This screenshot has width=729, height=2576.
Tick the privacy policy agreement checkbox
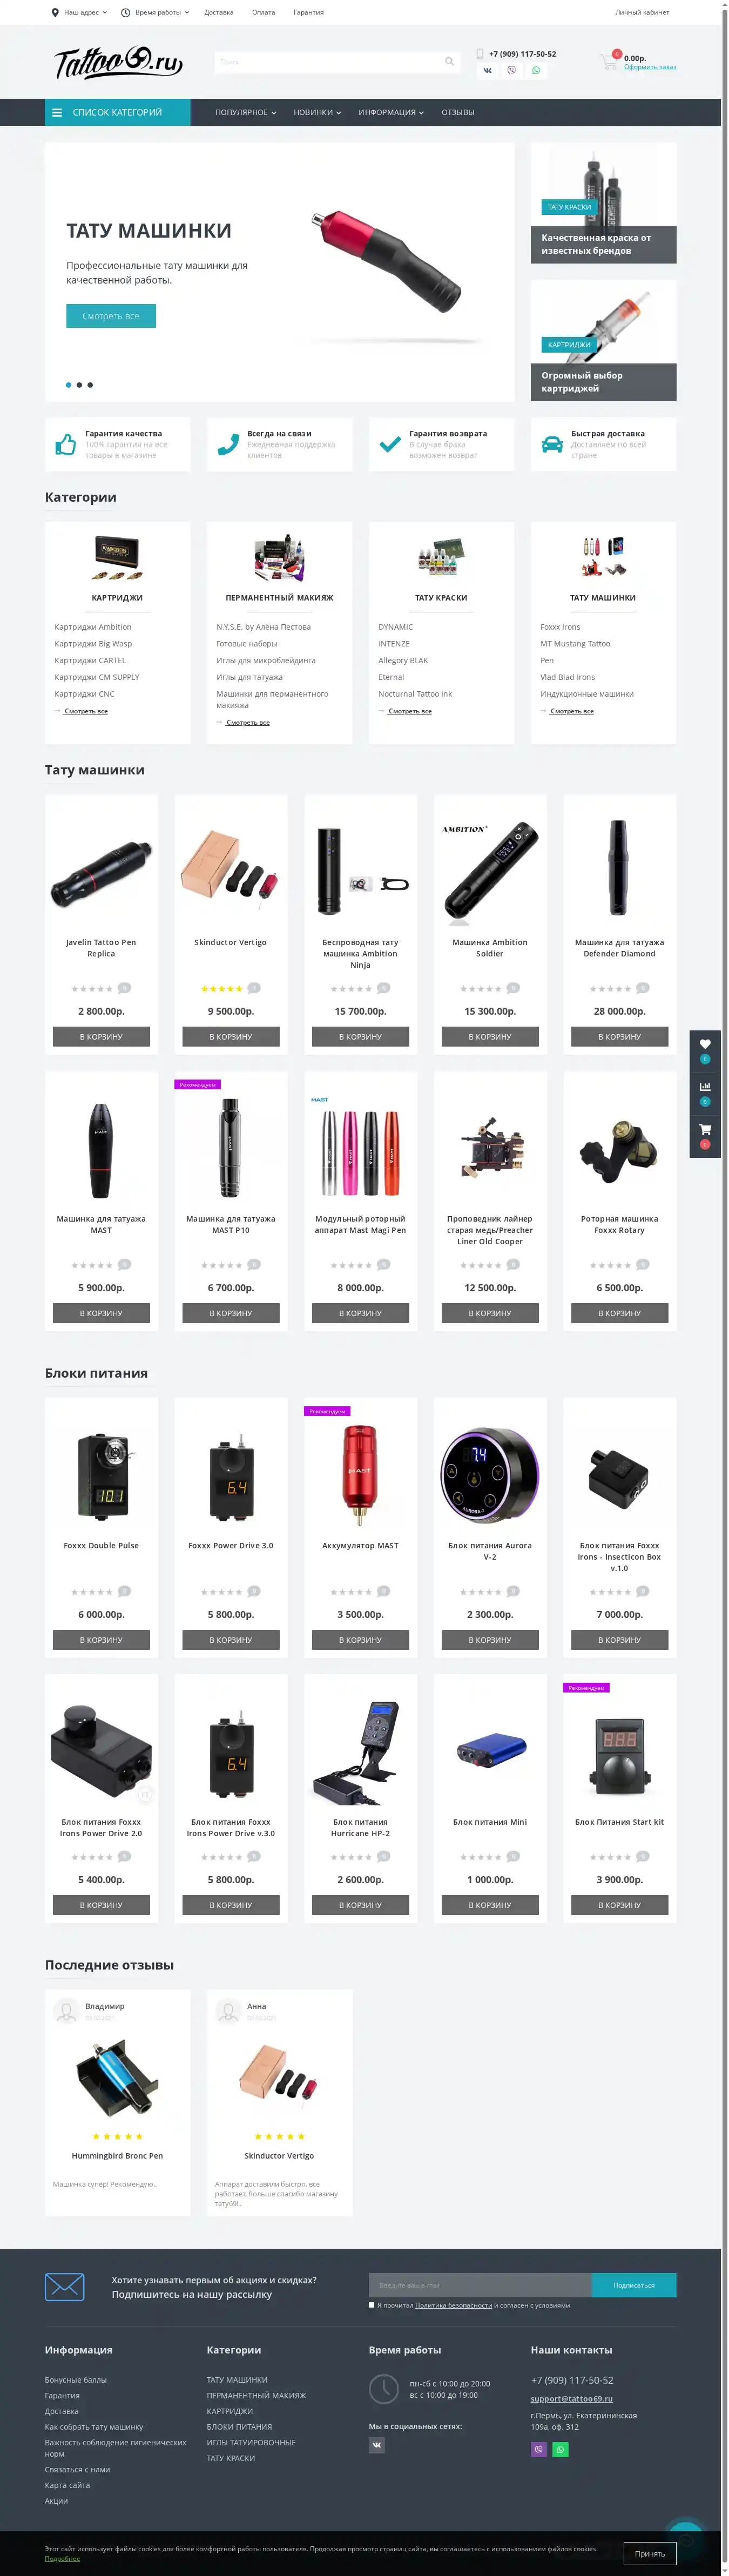click(372, 2305)
